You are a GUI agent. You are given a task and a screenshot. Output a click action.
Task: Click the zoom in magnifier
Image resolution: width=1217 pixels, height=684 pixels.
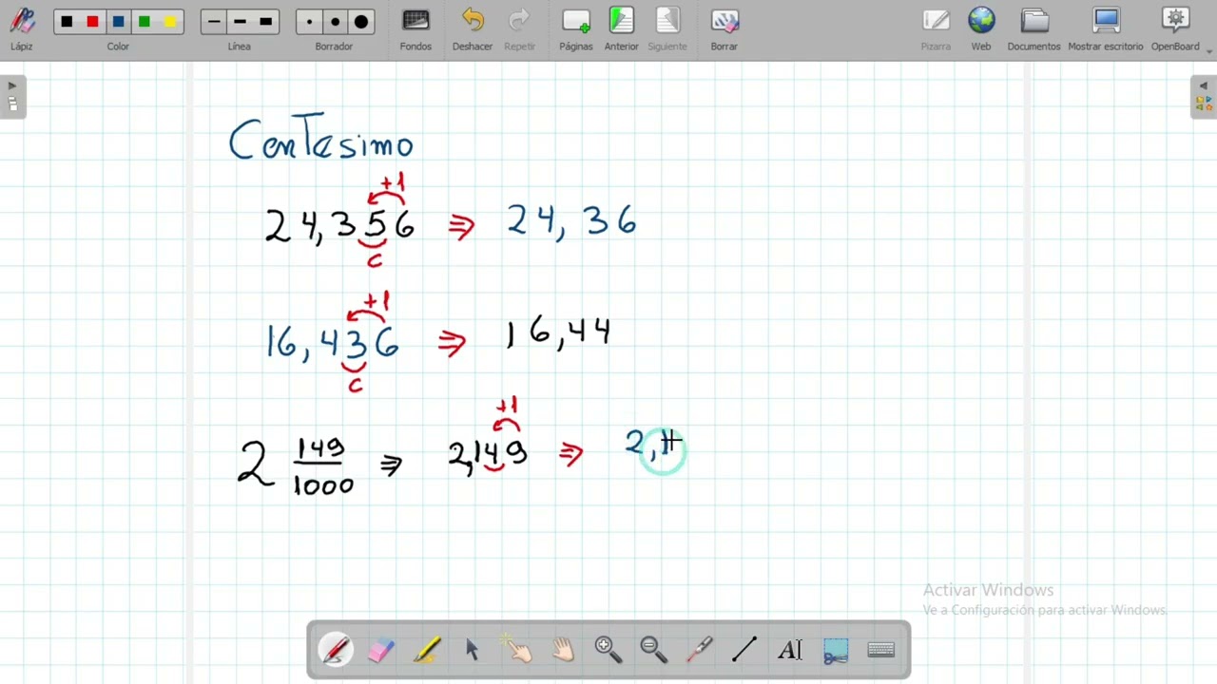coord(608,650)
